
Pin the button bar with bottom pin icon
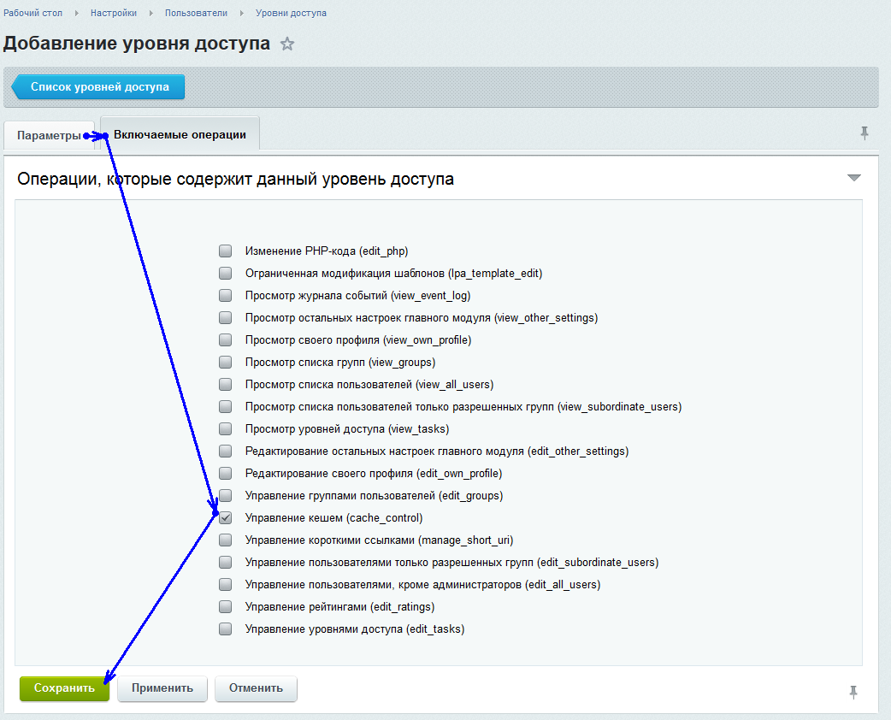coord(853,692)
